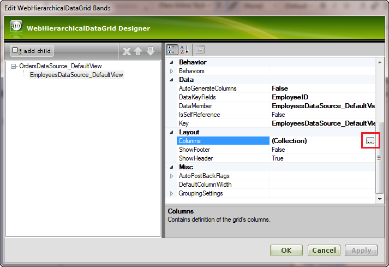The width and height of the screenshot is (389, 267).
Task: Open the Property Pages icon
Action: (x=200, y=50)
